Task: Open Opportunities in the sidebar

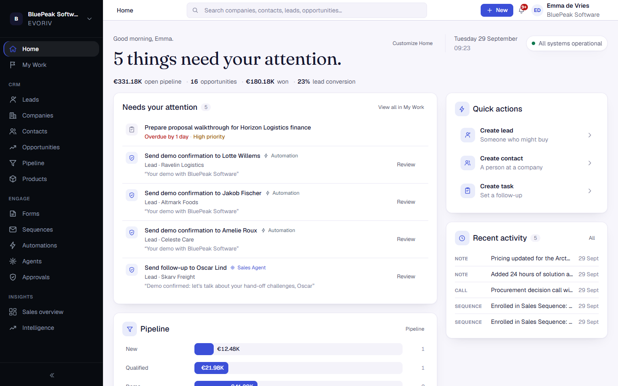Action: 51,147
